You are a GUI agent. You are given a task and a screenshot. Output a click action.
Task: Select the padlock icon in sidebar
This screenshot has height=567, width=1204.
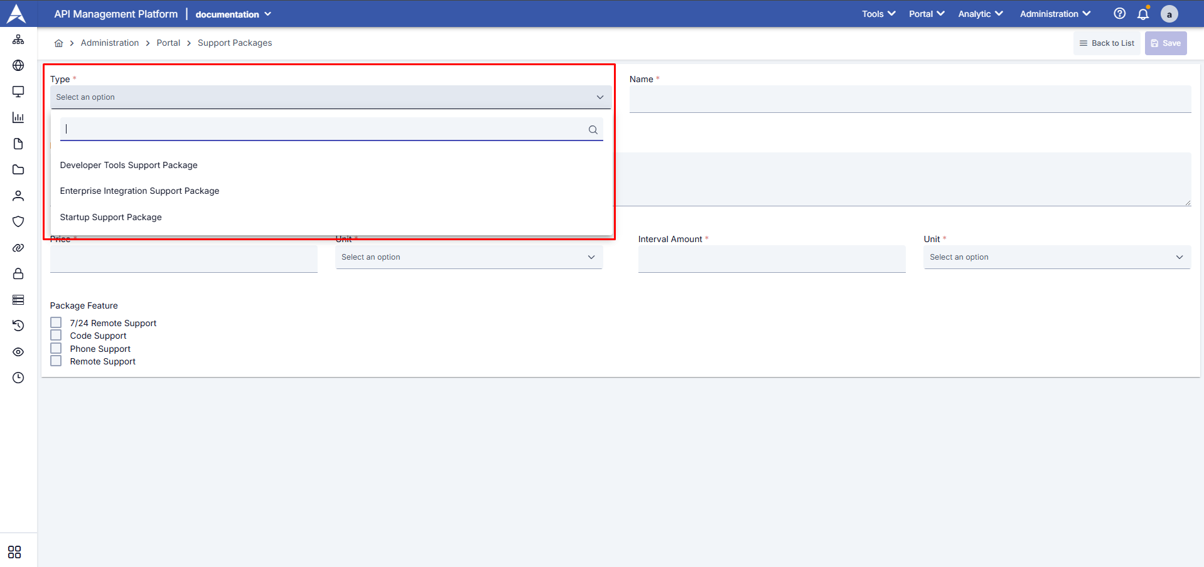point(18,273)
